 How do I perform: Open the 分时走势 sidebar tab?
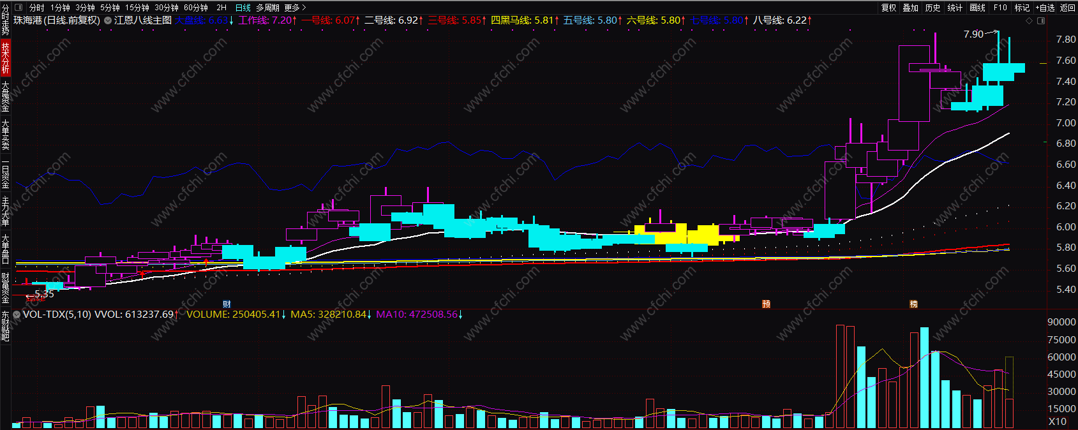click(5, 19)
